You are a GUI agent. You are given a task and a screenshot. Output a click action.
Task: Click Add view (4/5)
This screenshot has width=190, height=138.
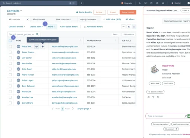tap(112, 19)
